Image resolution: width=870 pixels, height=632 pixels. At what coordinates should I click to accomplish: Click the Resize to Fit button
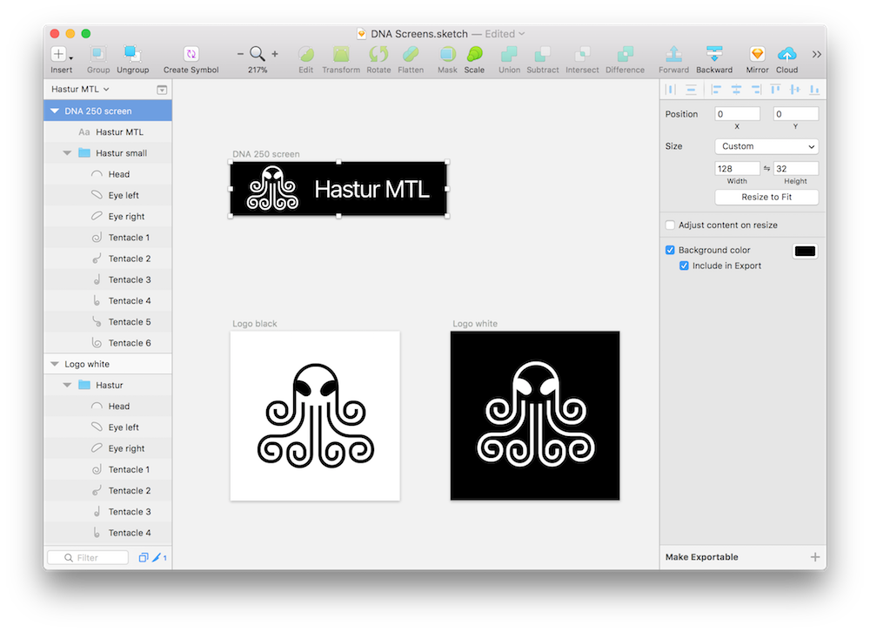click(x=766, y=197)
